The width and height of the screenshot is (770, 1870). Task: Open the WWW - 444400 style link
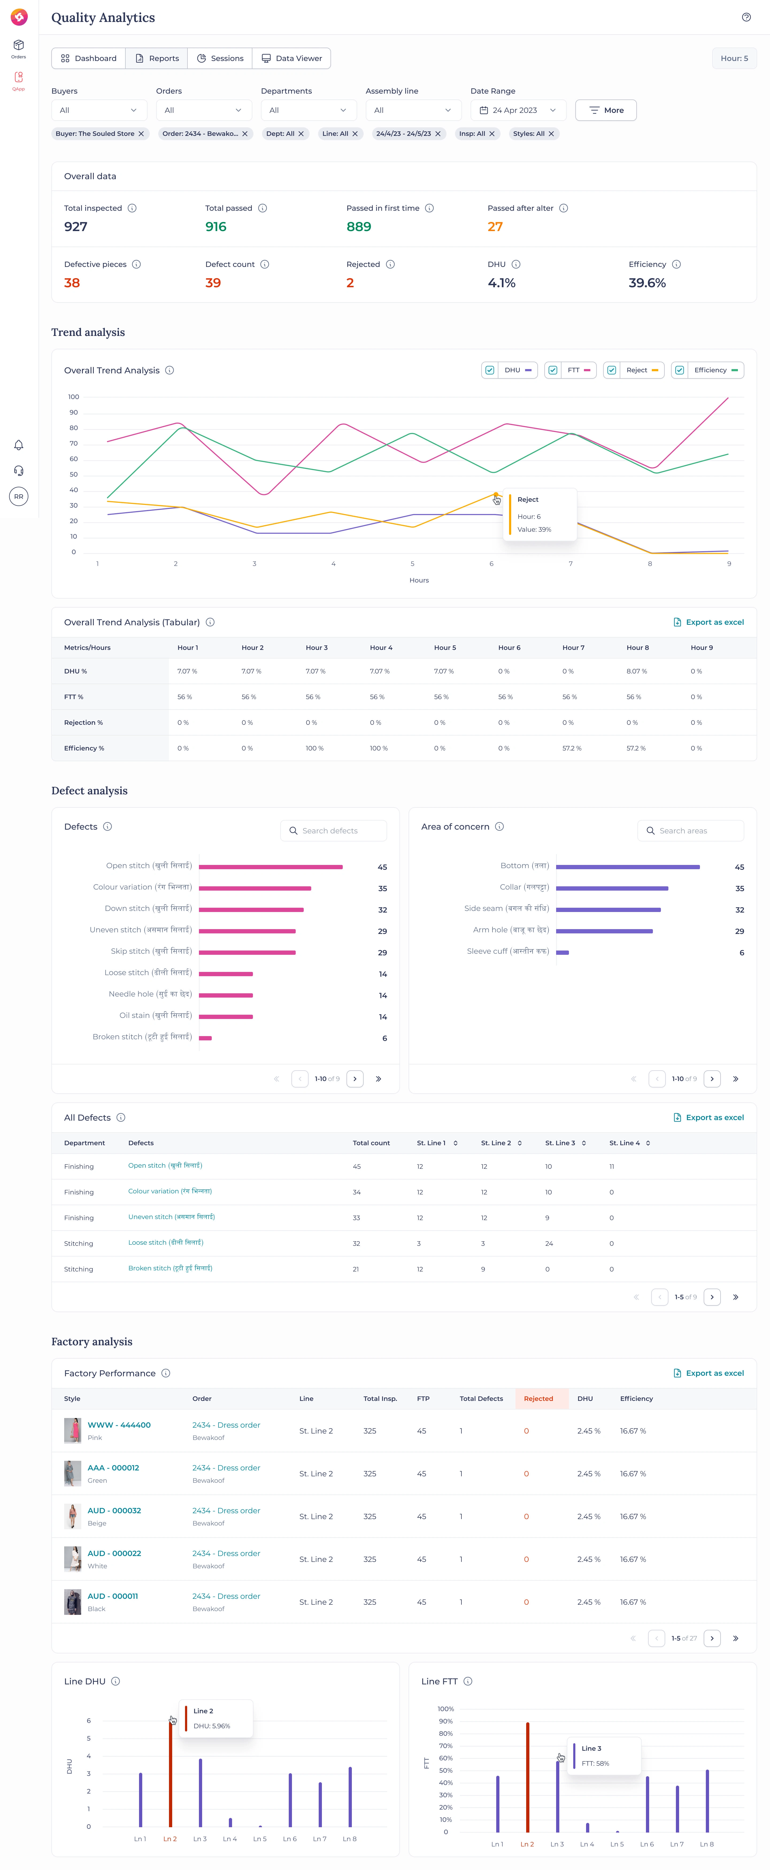coord(119,1425)
